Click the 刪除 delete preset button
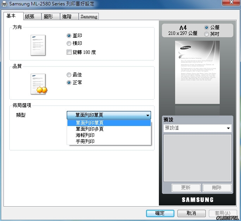Screen dimensions: 241x221 click(x=217, y=188)
